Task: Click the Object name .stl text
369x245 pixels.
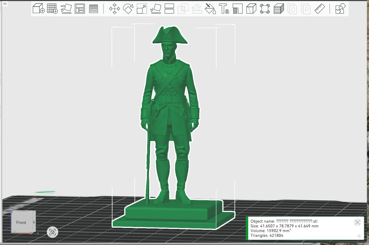Action: tap(284, 221)
